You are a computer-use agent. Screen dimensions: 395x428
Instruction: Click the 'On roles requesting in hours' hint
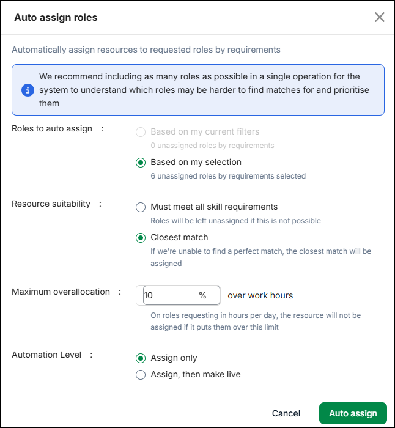click(x=256, y=321)
